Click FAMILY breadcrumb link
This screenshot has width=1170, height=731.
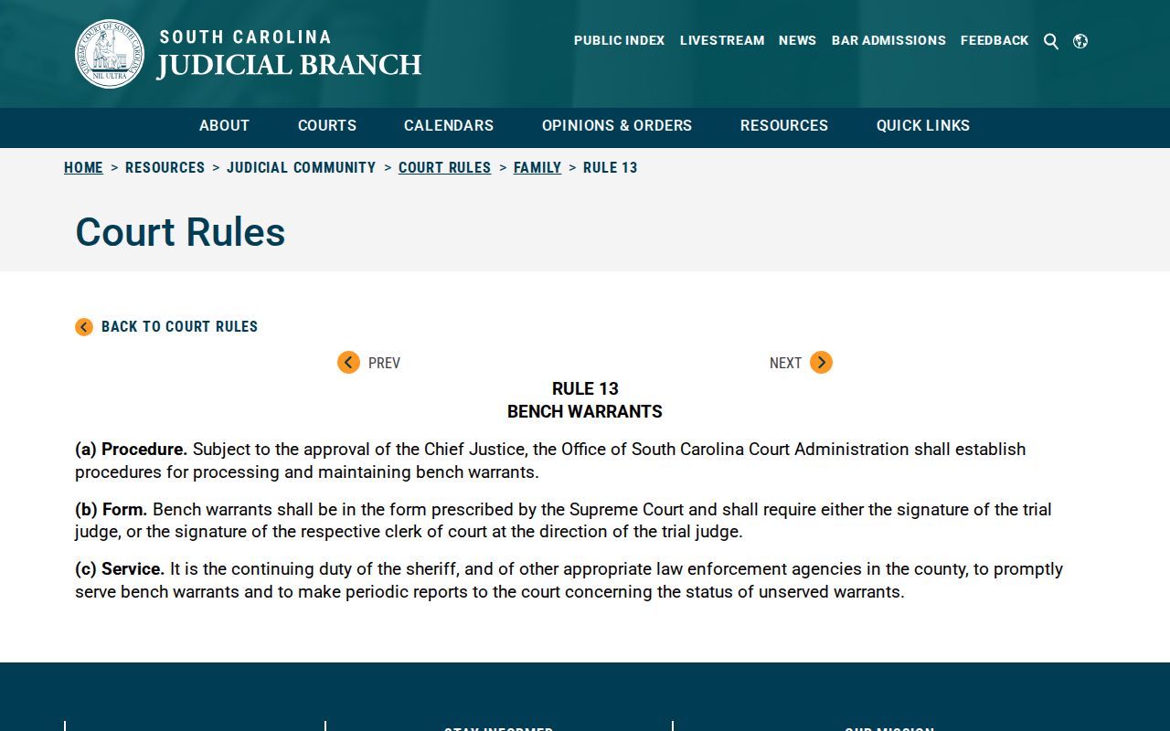(537, 168)
